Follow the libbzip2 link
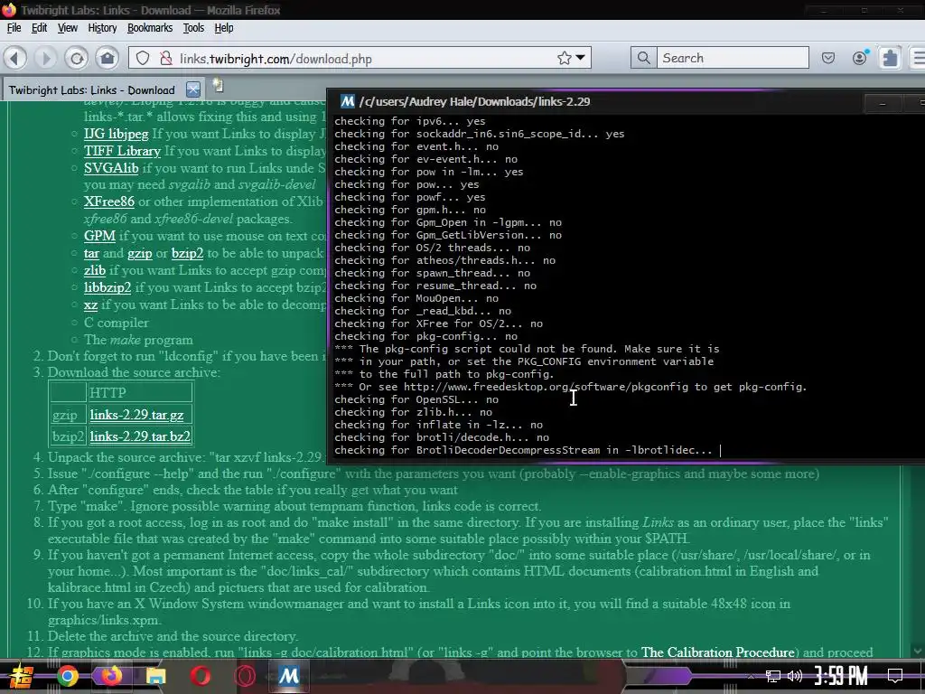 click(107, 287)
